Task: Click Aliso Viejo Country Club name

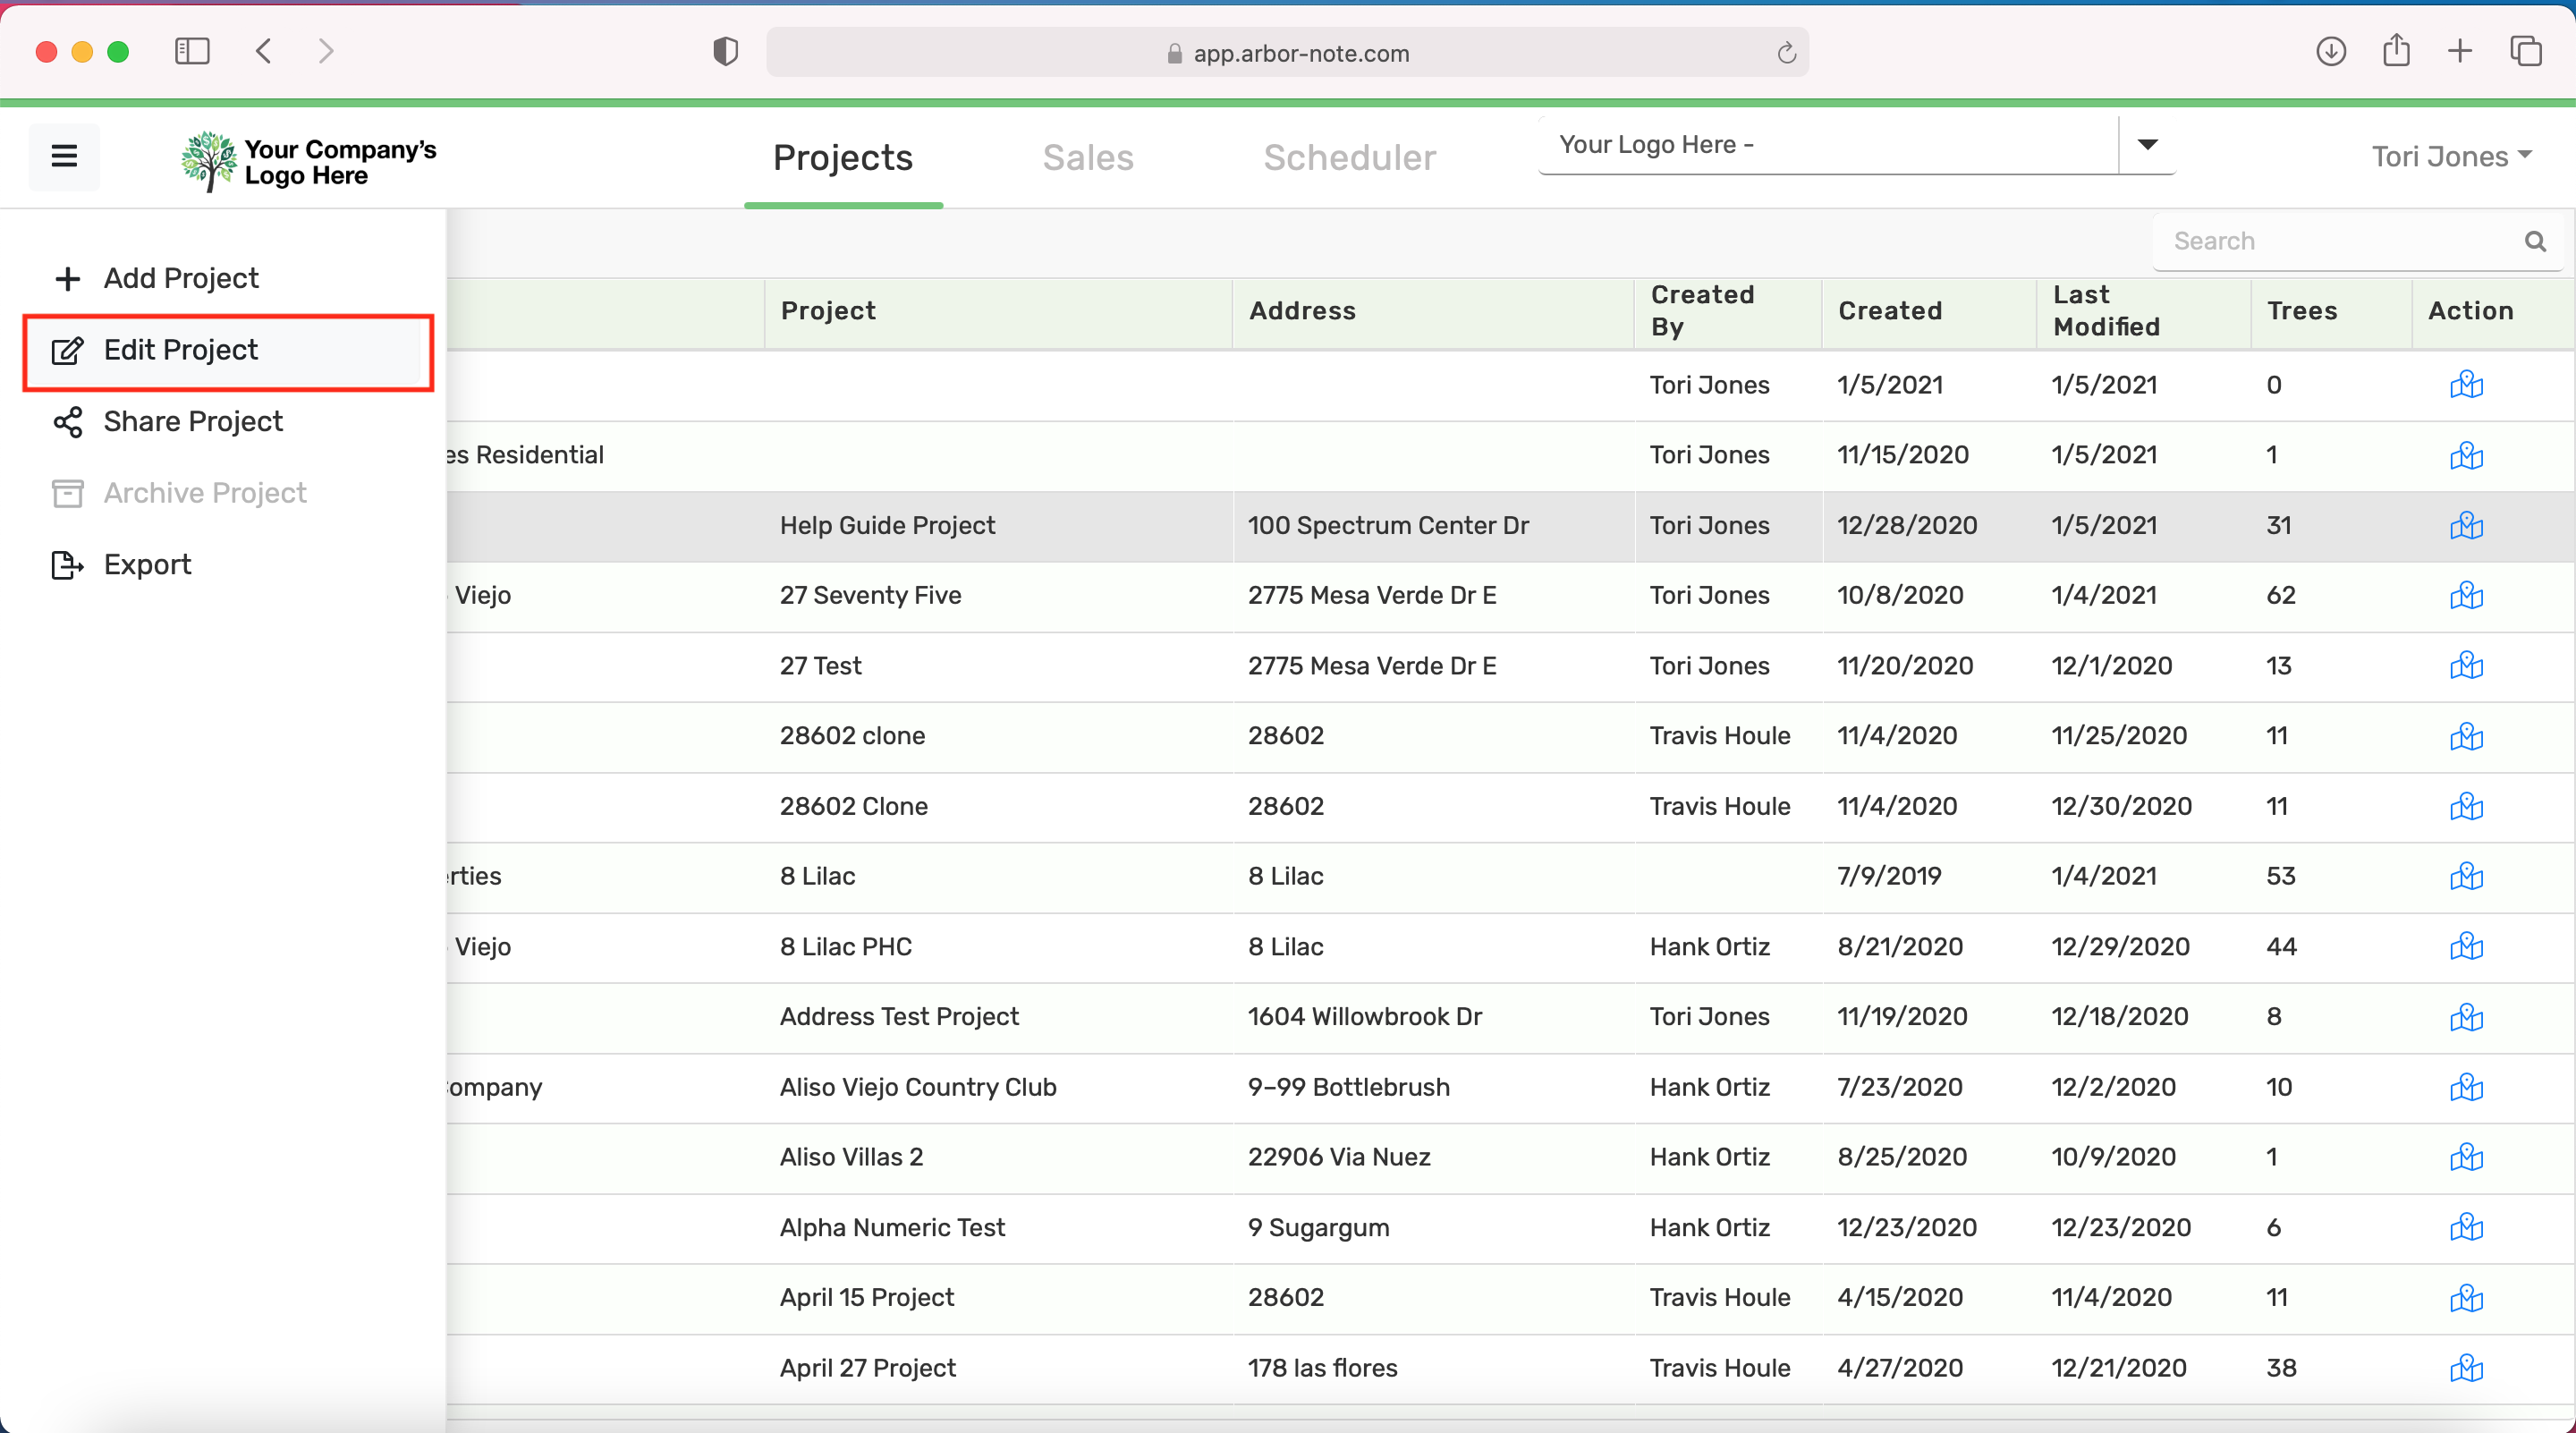Action: [917, 1087]
